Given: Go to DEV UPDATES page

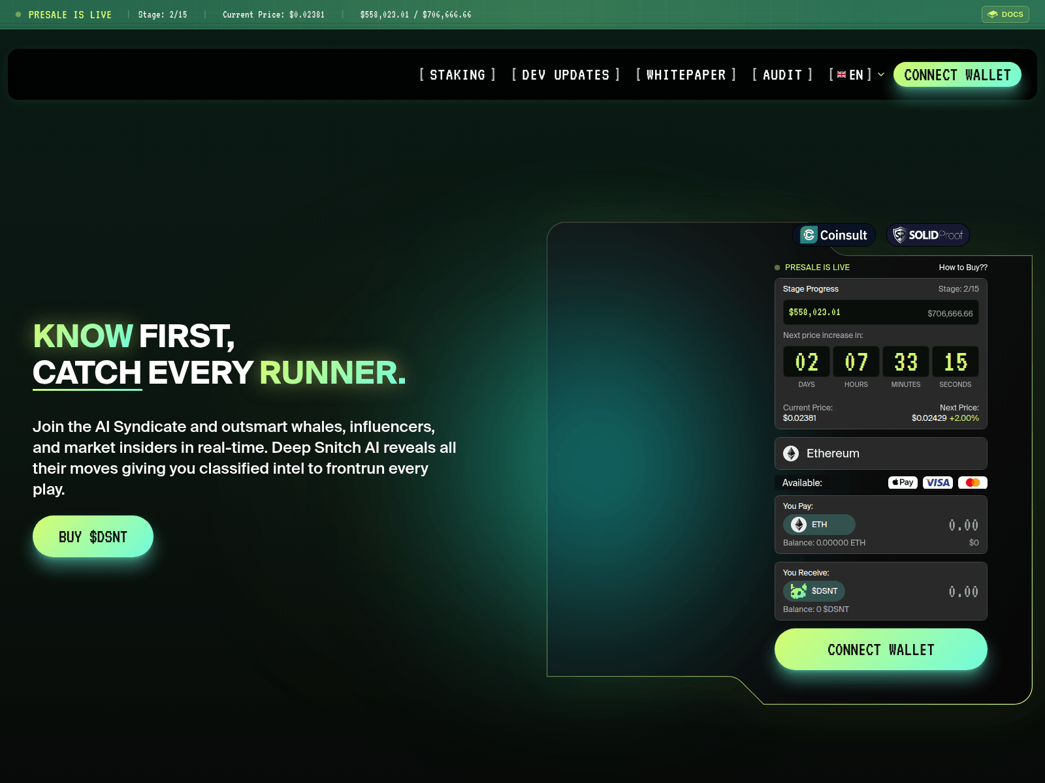Looking at the screenshot, I should click(566, 75).
